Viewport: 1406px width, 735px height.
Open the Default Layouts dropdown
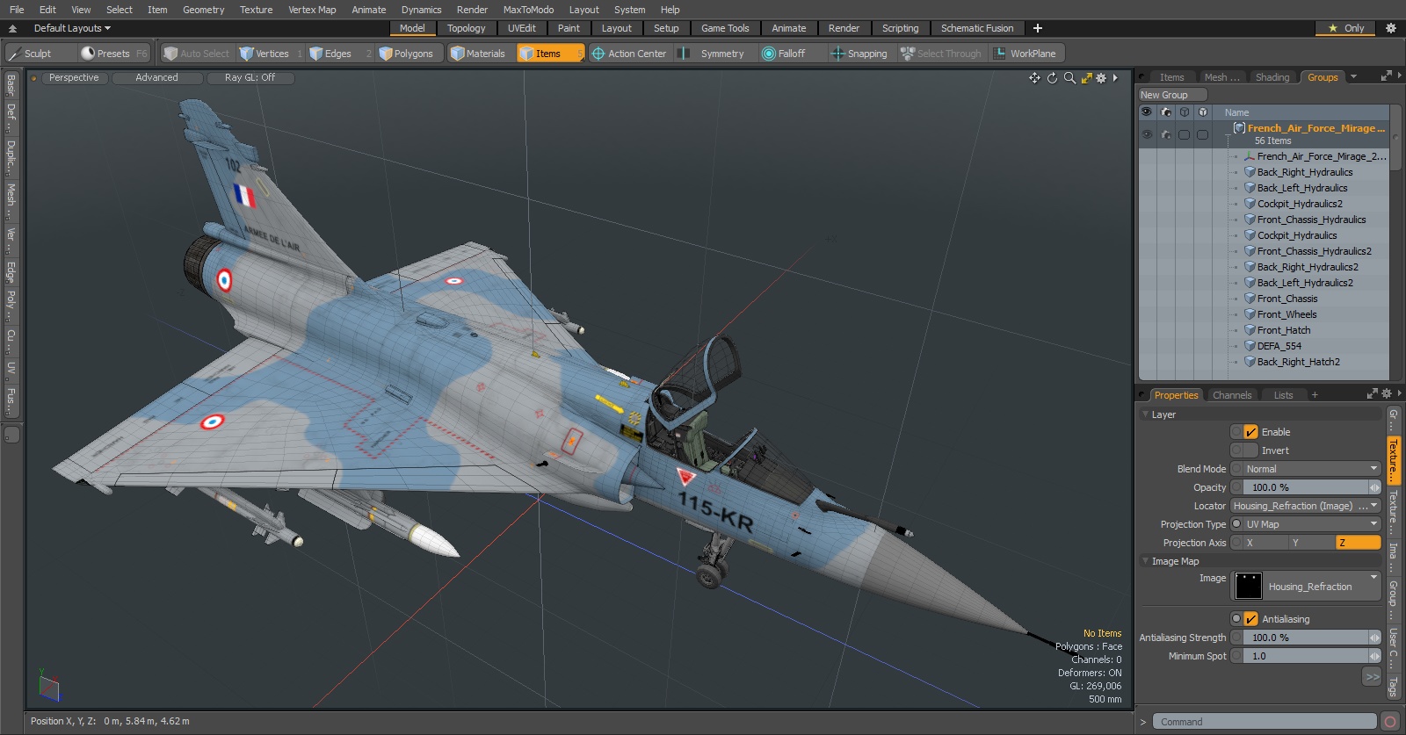(71, 28)
